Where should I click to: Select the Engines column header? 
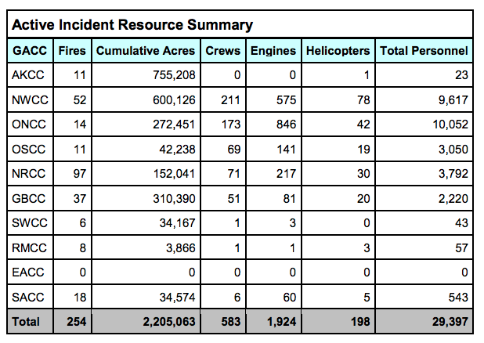pos(273,51)
